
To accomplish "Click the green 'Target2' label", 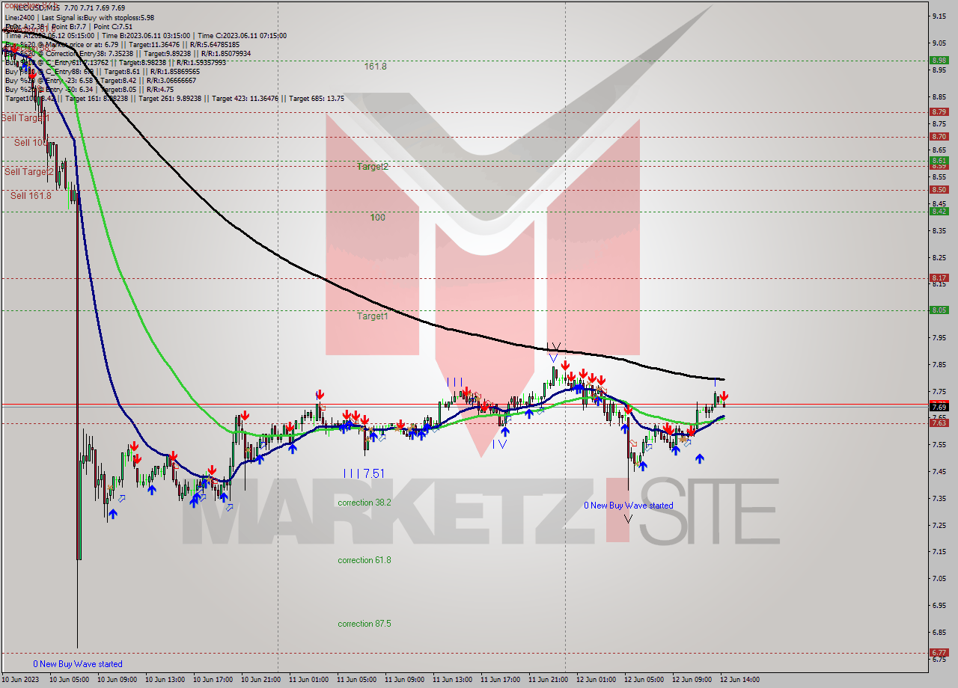I will click(x=372, y=167).
